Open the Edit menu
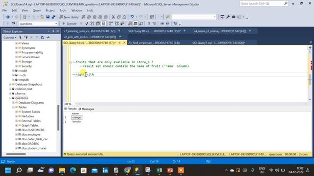The height and width of the screenshot is (176, 314). [14, 10]
